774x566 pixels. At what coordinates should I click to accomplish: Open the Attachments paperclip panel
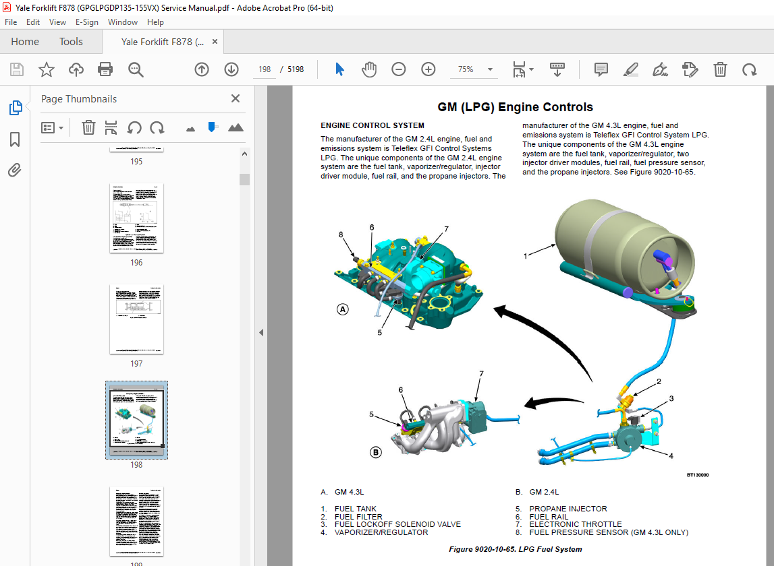15,170
